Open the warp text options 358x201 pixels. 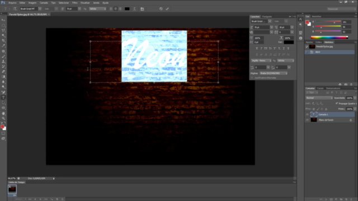tap(134, 9)
